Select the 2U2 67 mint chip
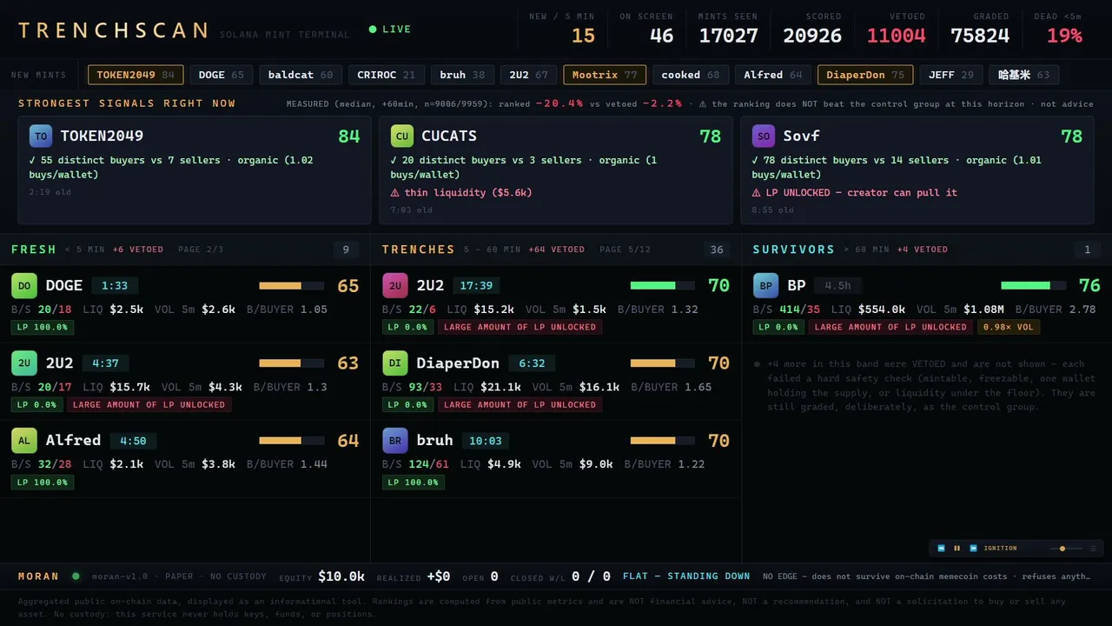Viewport: 1112px width, 626px height. click(x=528, y=75)
